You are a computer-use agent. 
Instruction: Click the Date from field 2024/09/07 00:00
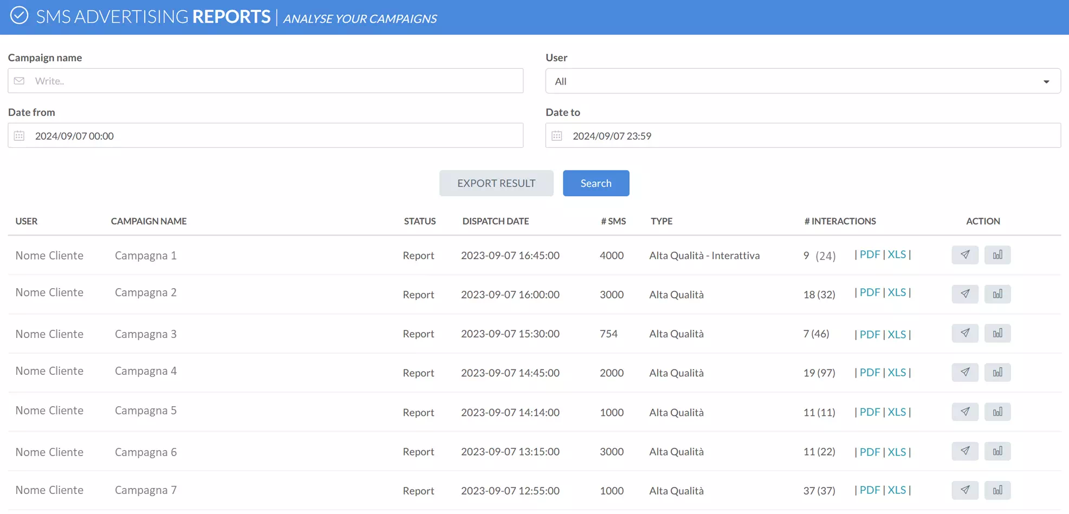click(x=265, y=135)
